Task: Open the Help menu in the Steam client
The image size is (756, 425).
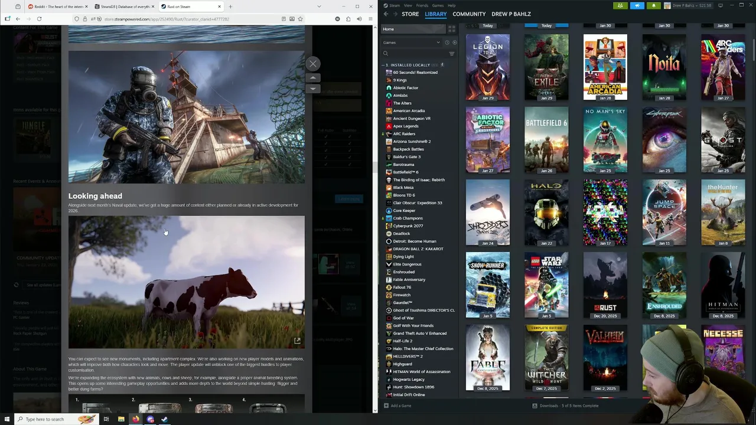Action: pos(451,5)
